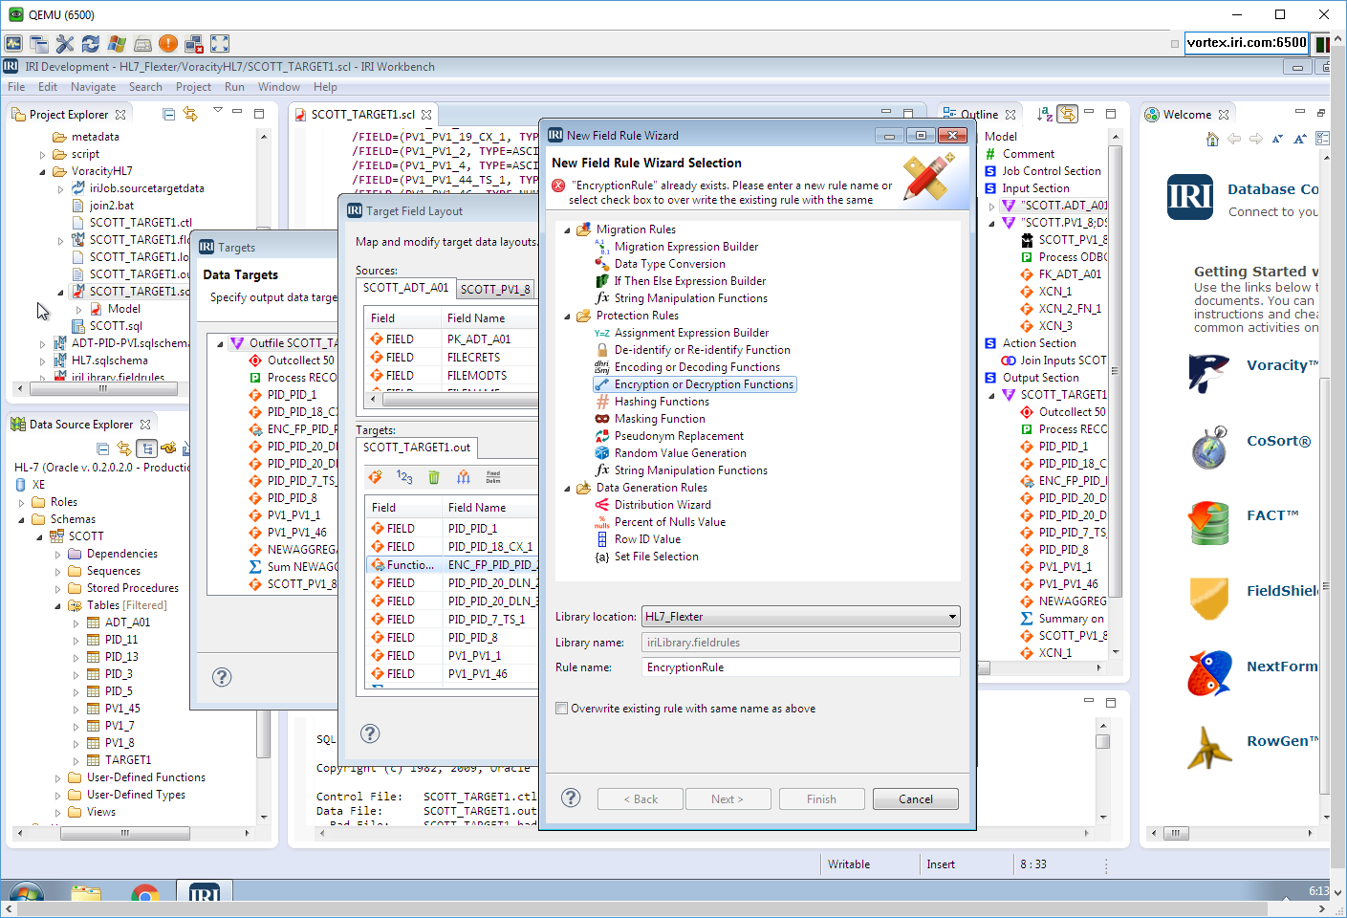The height and width of the screenshot is (918, 1347).
Task: Select Distribution Wizard rule
Action: 663,505
